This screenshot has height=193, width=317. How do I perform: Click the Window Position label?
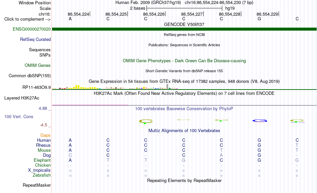click(35, 3)
